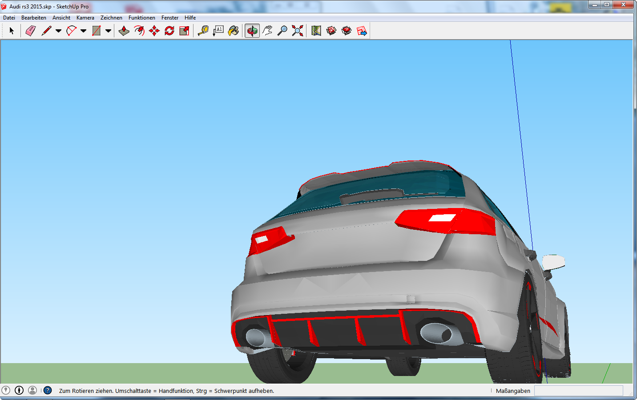The width and height of the screenshot is (637, 400).
Task: Click the Maßangaben input field
Action: coord(578,391)
